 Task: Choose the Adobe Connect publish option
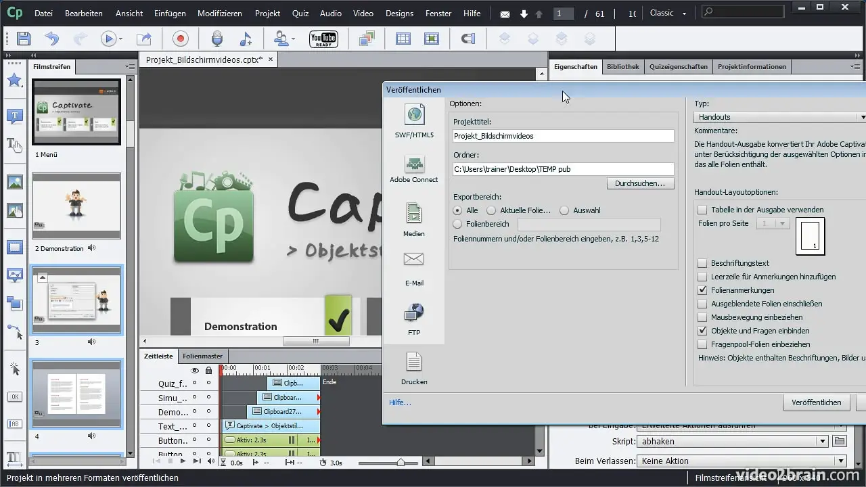pos(414,168)
